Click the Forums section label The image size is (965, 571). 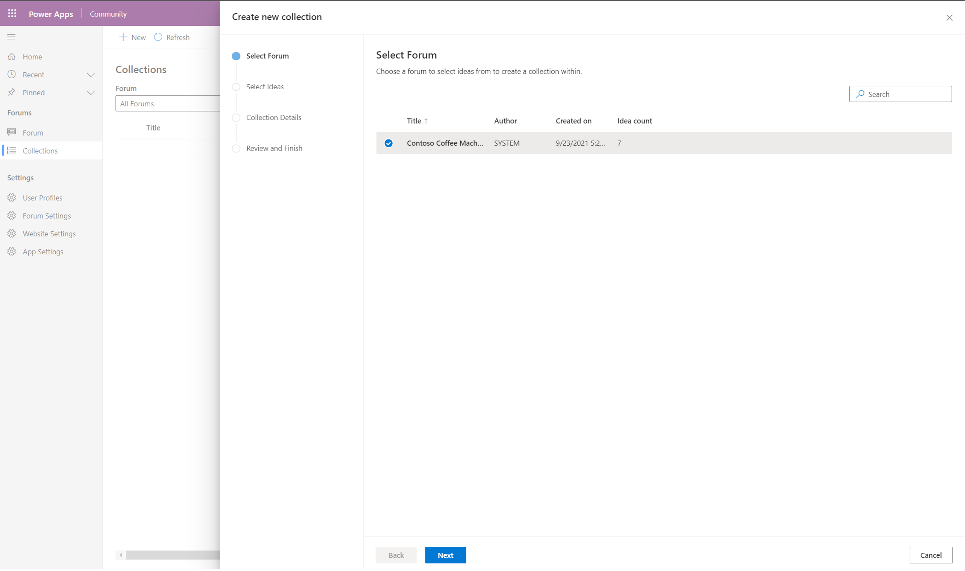19,112
